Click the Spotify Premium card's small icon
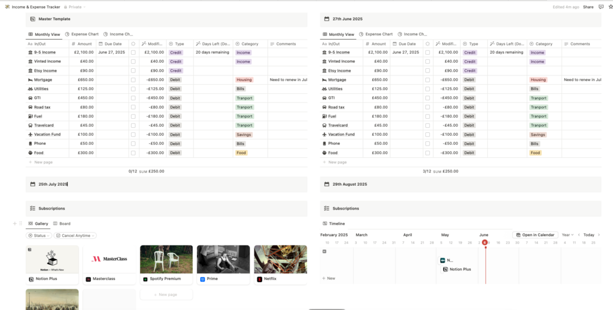 click(x=145, y=279)
